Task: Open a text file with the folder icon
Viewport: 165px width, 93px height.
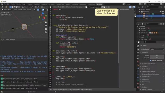Action: click(x=104, y=7)
